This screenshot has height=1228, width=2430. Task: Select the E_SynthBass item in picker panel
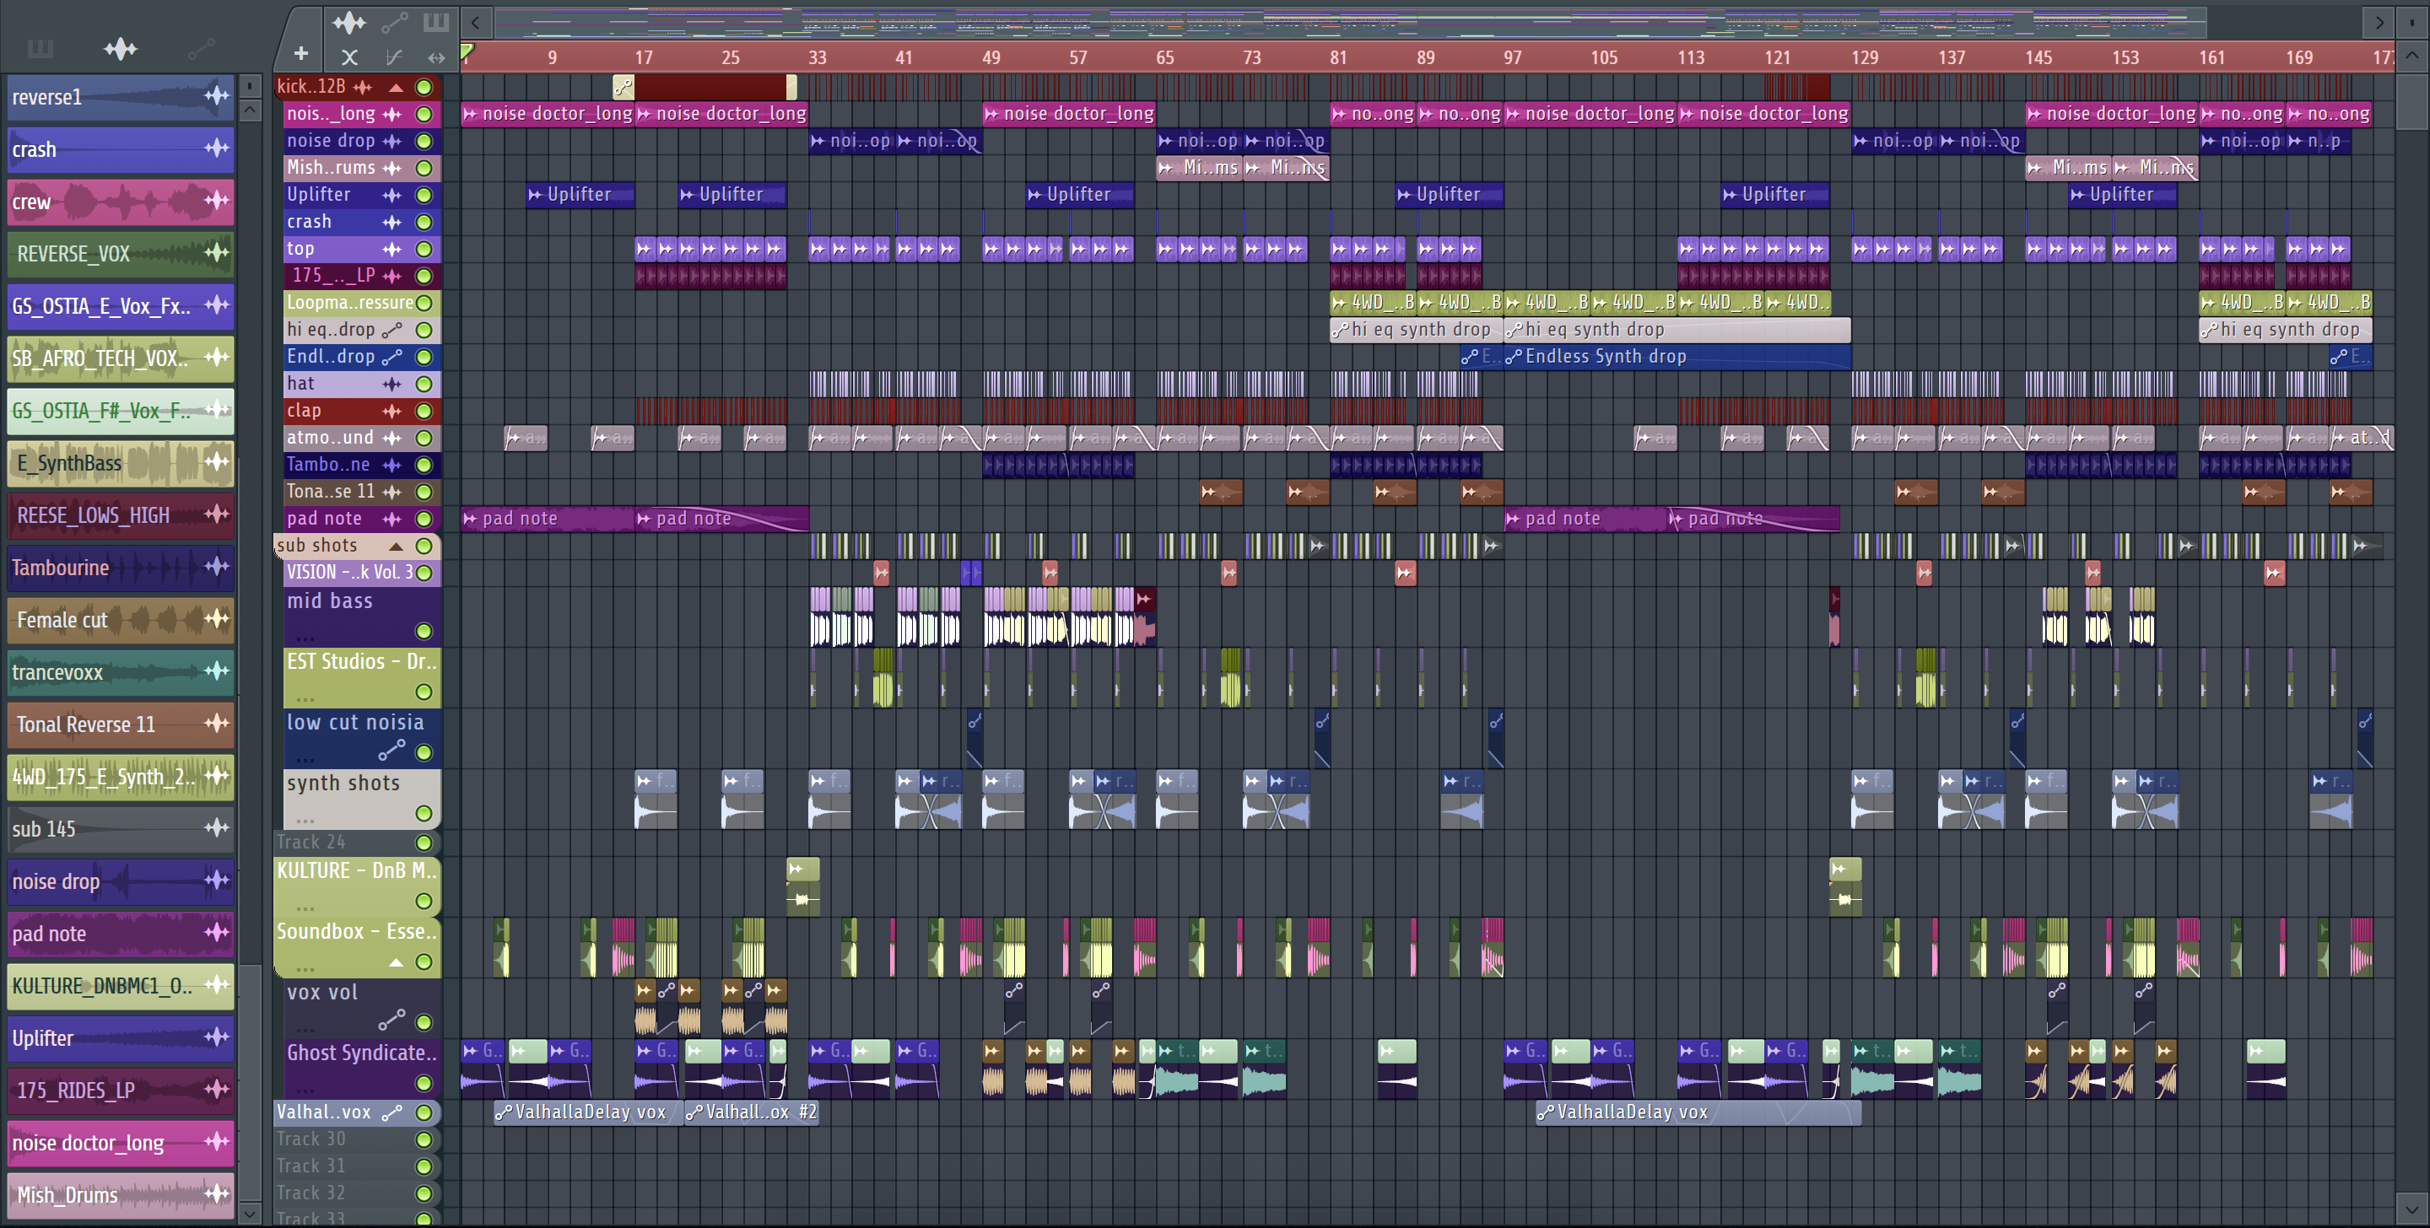121,462
